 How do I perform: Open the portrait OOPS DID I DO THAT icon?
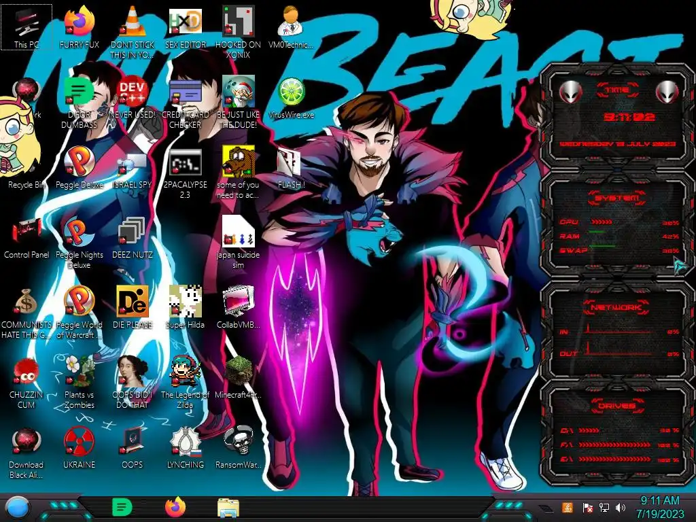[133, 383]
